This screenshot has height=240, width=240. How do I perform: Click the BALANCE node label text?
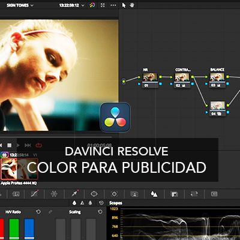[x=217, y=70]
